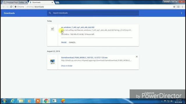Switch to Chrome in taskbar

[x=46, y=101]
